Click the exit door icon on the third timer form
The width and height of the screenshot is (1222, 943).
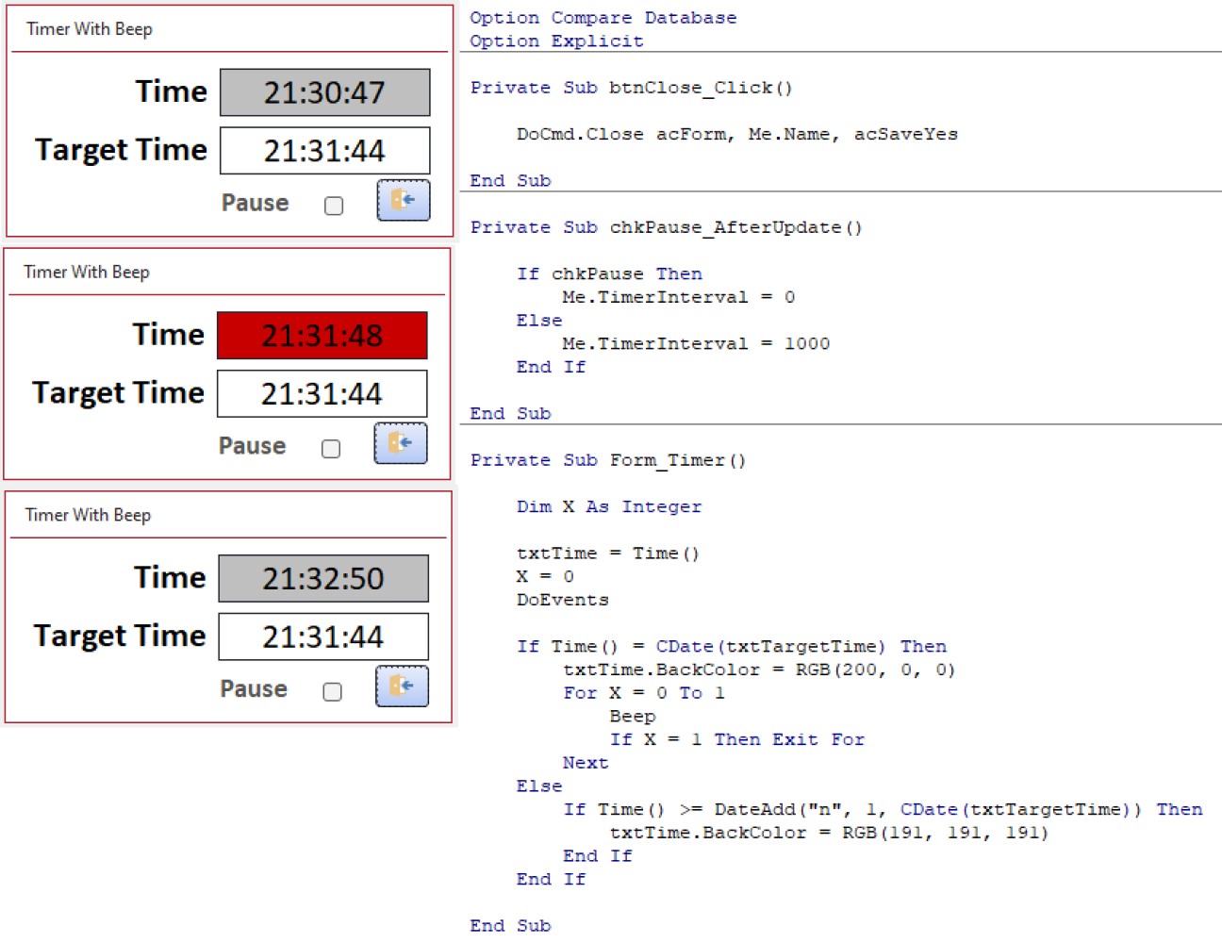(401, 687)
